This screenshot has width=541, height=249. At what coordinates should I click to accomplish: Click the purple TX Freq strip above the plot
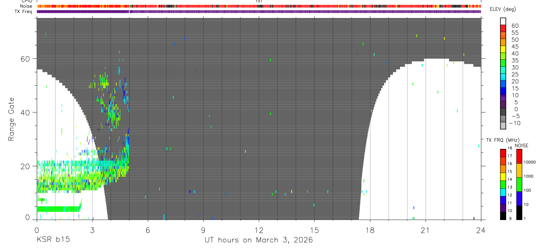[259, 11]
